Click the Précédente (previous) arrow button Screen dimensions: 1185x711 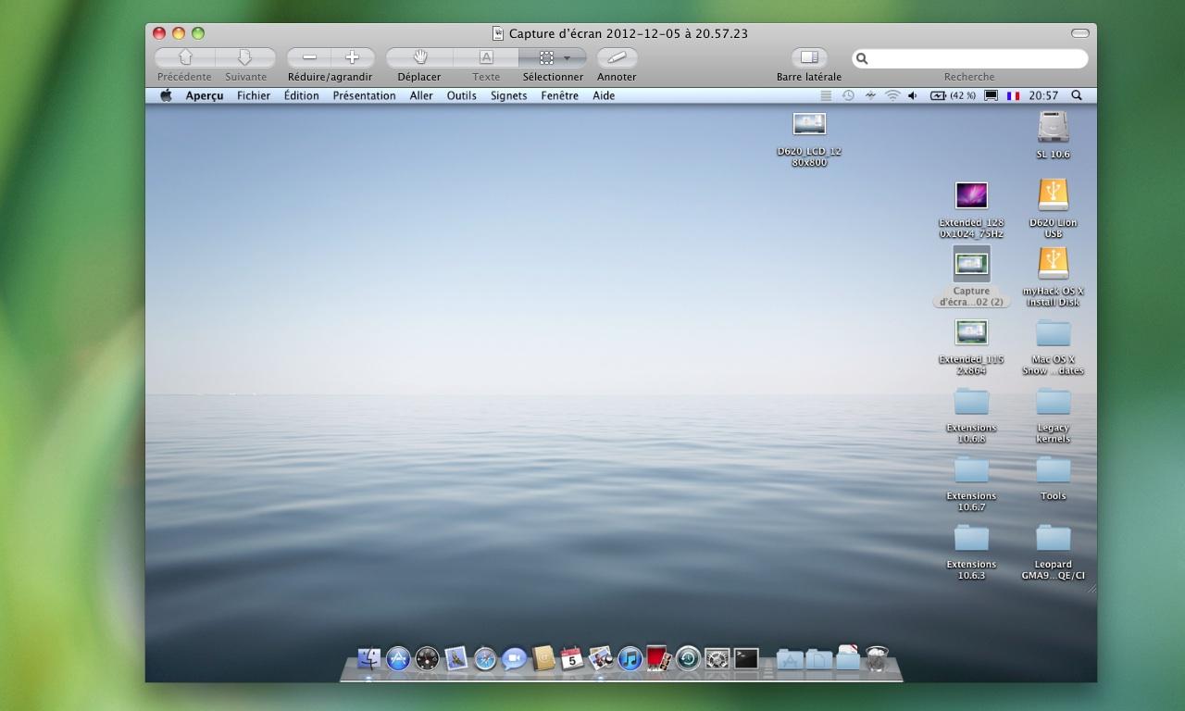[x=184, y=57]
